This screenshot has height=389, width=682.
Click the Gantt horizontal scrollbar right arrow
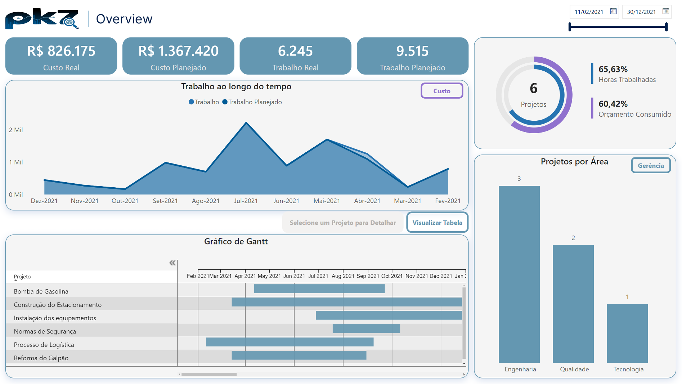464,375
